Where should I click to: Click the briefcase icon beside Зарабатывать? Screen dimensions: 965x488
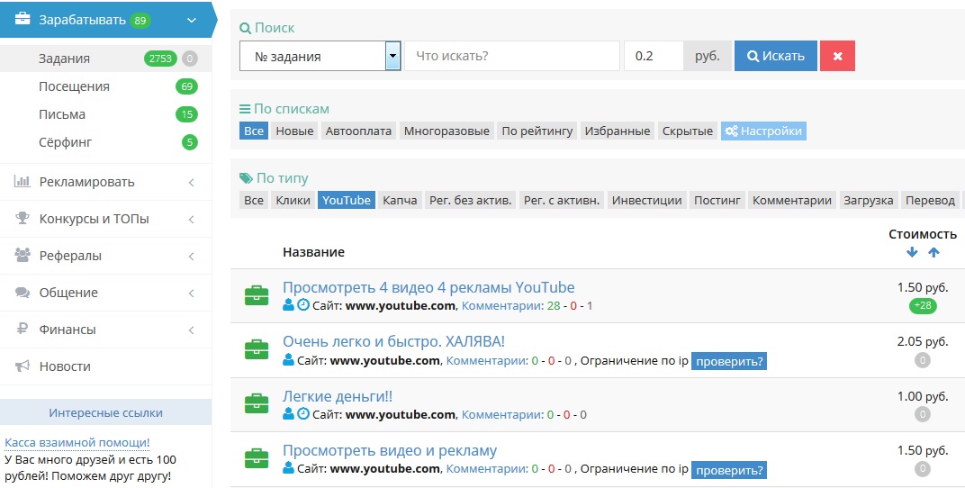(23, 20)
